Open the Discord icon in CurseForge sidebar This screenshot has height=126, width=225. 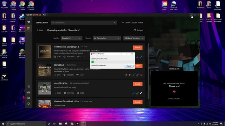click(29, 92)
